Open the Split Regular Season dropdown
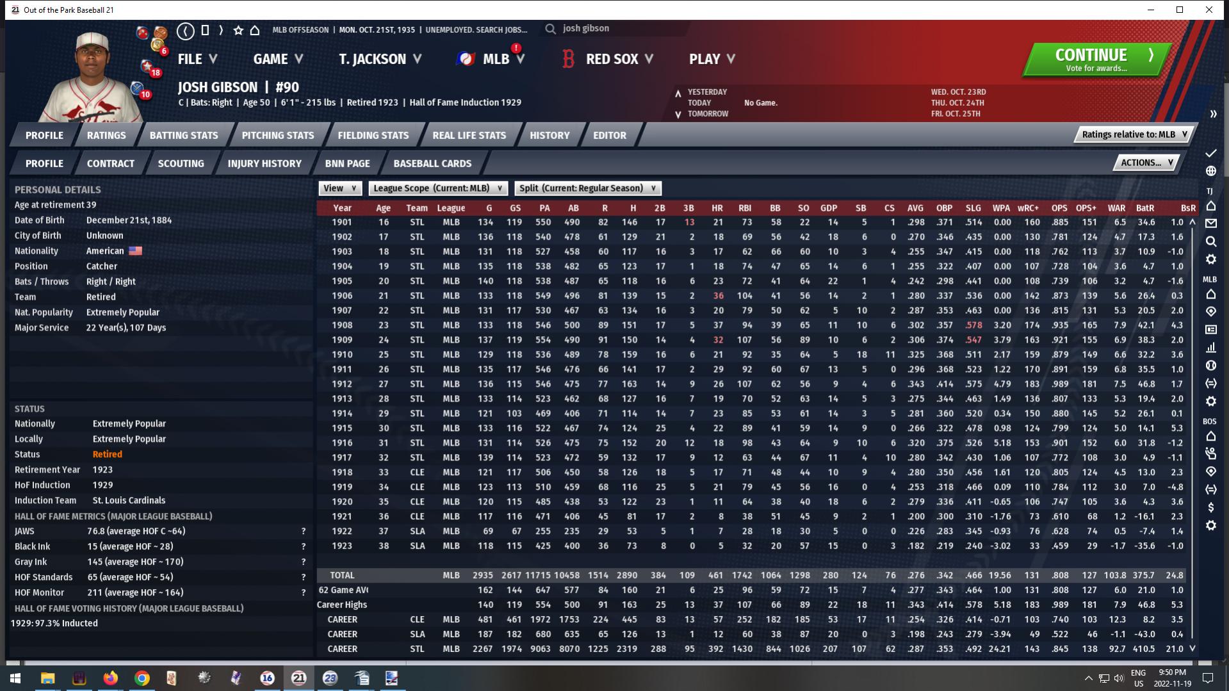This screenshot has height=691, width=1229. pyautogui.click(x=587, y=188)
